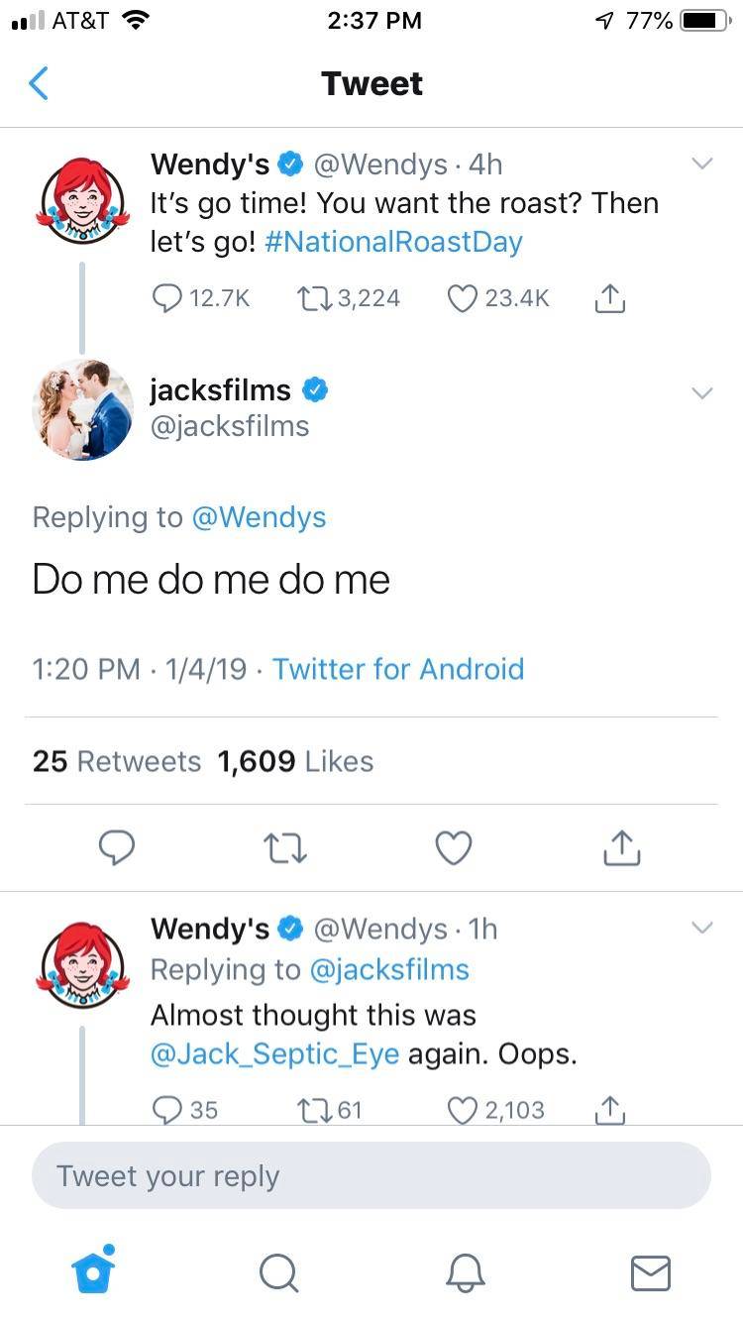Like jacksfilms' reply using the heart icon
The image size is (743, 1322).
(453, 847)
